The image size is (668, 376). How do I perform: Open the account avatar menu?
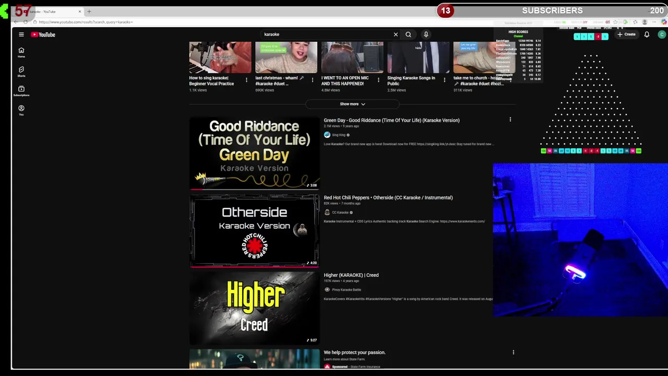662,34
